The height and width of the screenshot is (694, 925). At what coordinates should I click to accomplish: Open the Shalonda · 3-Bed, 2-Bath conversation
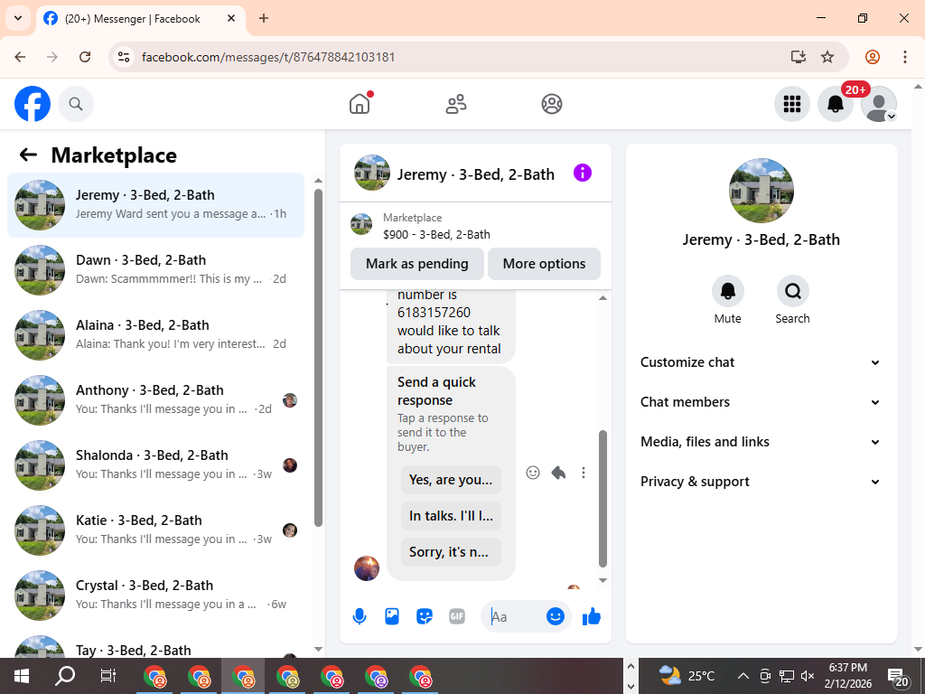(155, 465)
